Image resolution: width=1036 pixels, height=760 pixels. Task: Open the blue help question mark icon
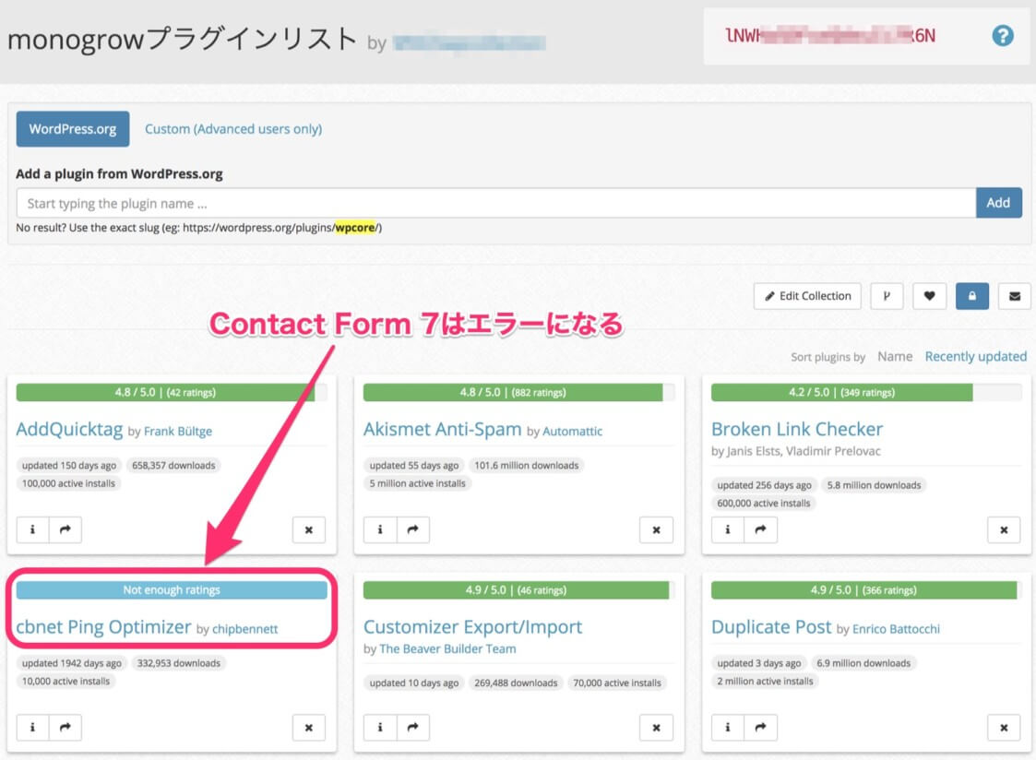click(x=1002, y=36)
